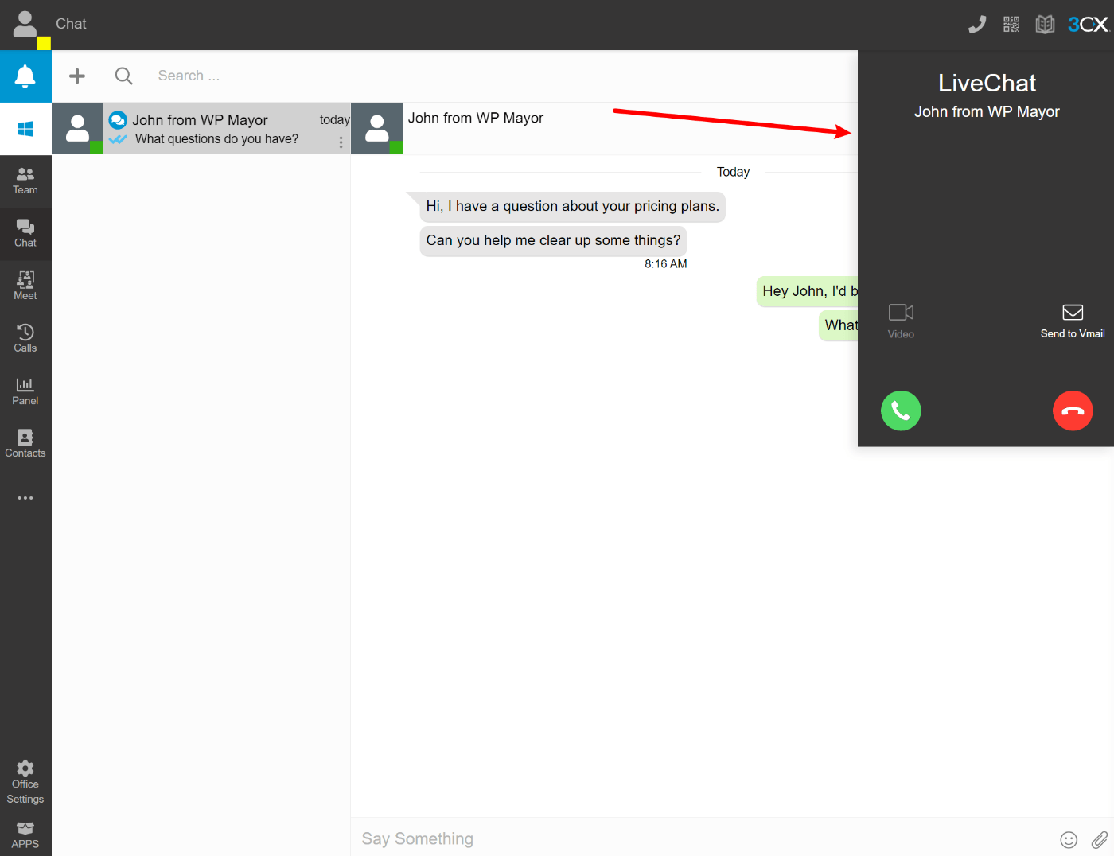
Task: Click the 'Hey John' reply bubble
Action: (x=807, y=291)
